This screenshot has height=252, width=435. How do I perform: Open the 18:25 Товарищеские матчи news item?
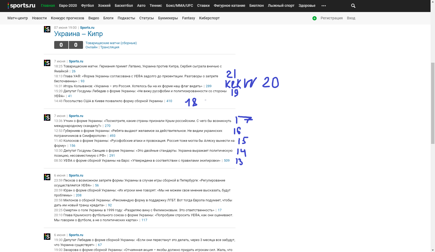point(138,69)
